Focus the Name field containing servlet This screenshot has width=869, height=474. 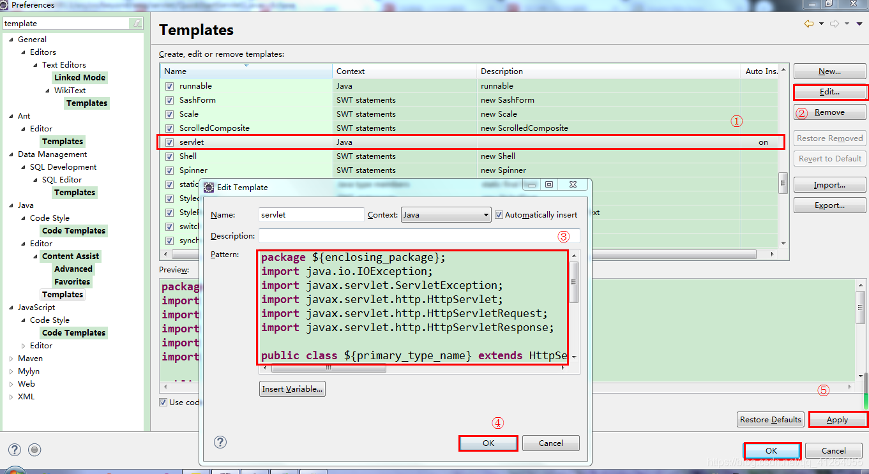(312, 215)
